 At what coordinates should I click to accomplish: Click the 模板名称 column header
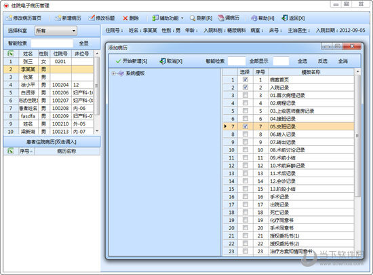[x=311, y=72]
